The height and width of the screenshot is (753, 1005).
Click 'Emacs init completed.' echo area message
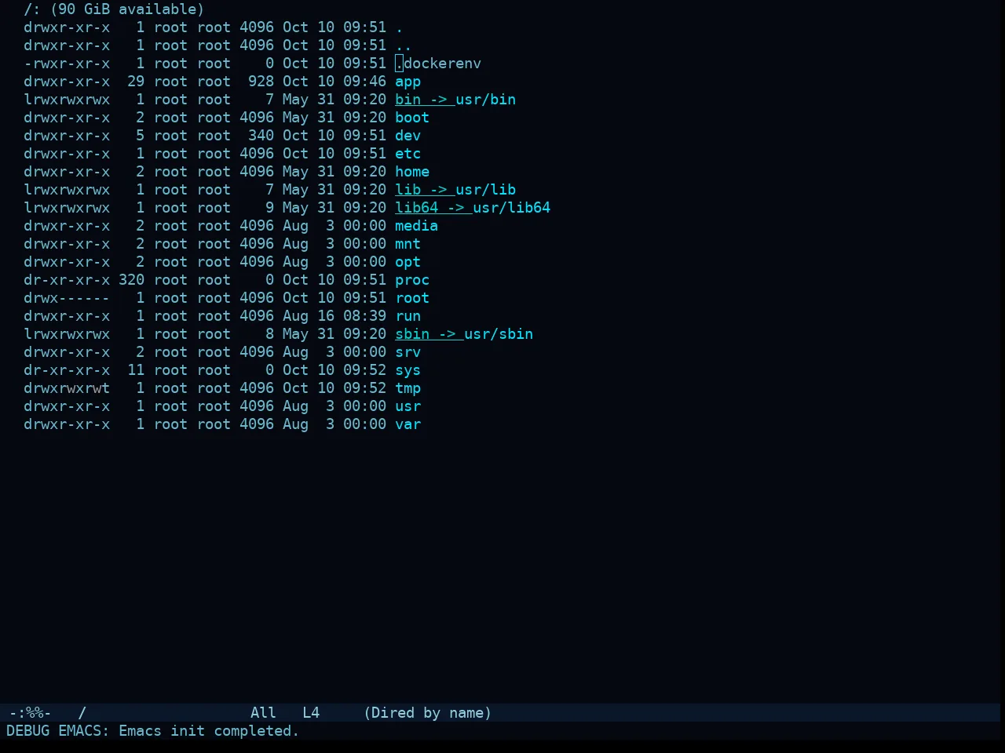(209, 731)
